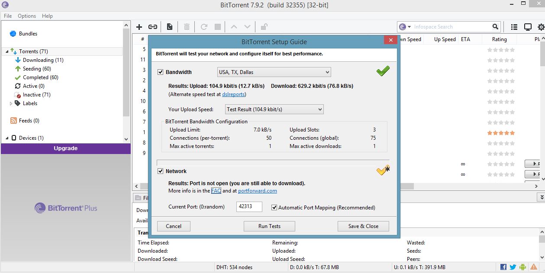The width and height of the screenshot is (545, 273).
Task: Uncheck Automatic Port Mapping
Action: point(274,207)
